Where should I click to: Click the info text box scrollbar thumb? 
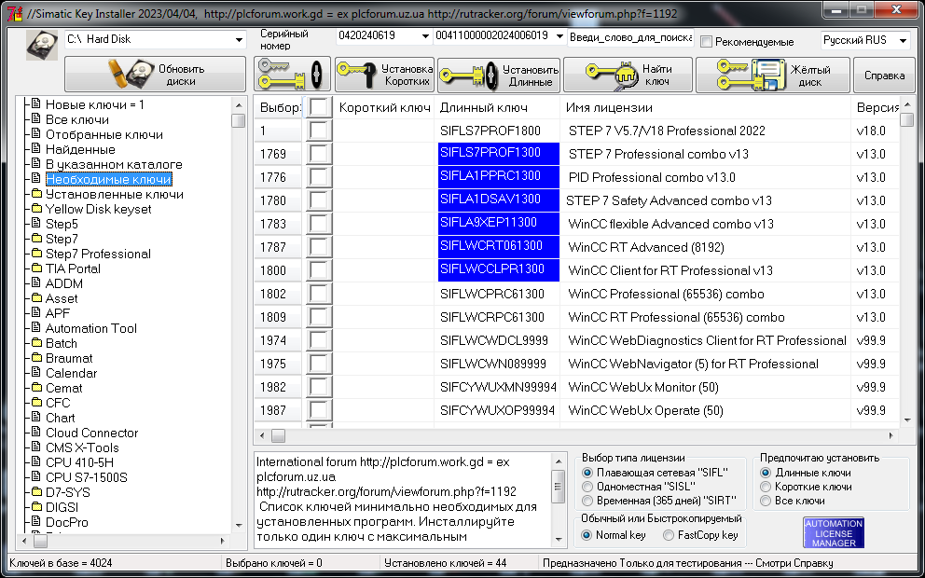point(558,487)
